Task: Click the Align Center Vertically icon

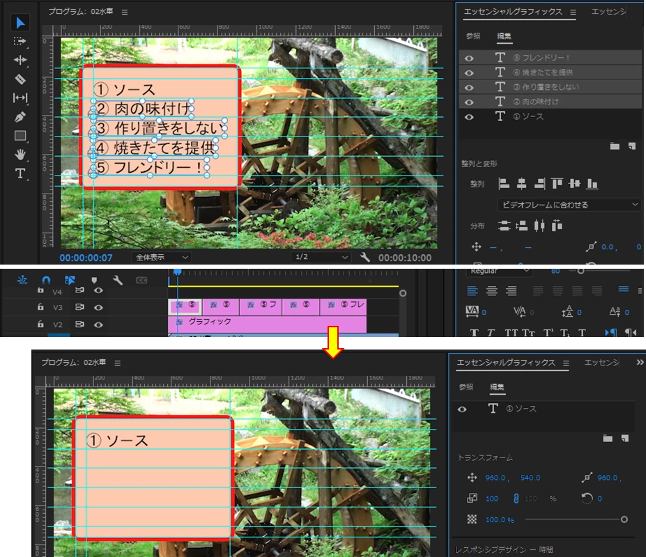Action: point(574,184)
